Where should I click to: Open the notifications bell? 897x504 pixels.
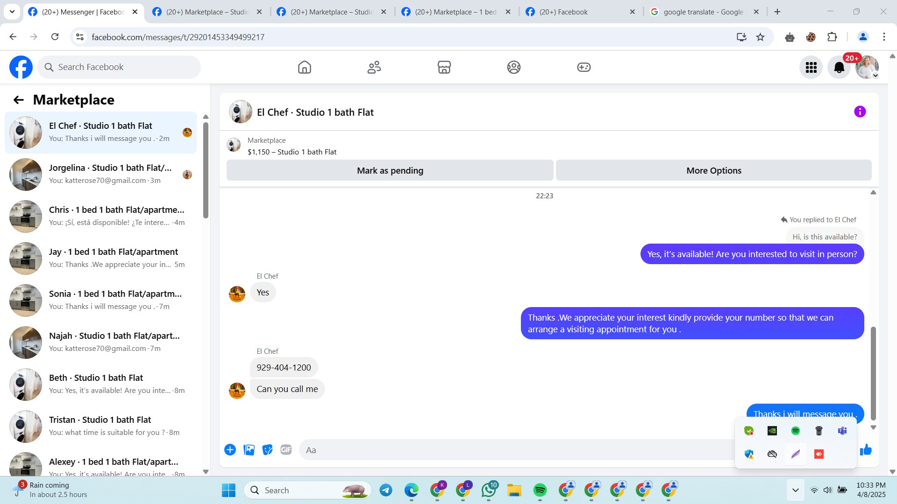tap(839, 68)
